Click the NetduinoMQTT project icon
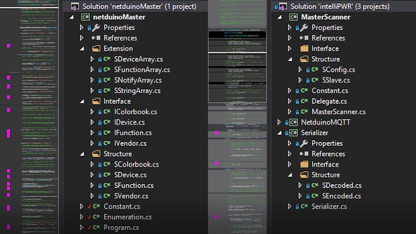Image resolution: width=416 pixels, height=234 pixels. [293, 122]
